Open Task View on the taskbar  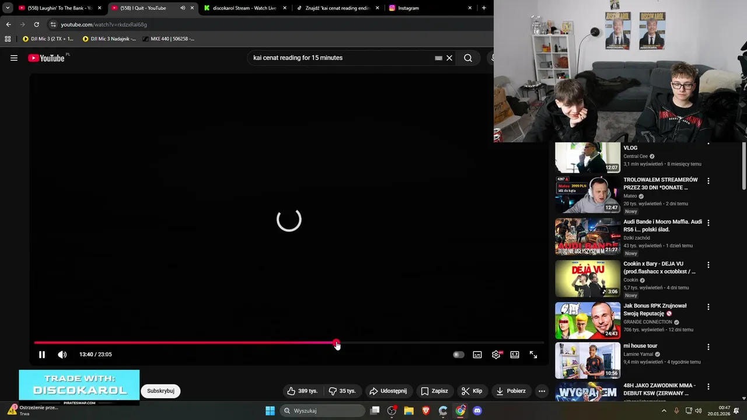coord(375,411)
